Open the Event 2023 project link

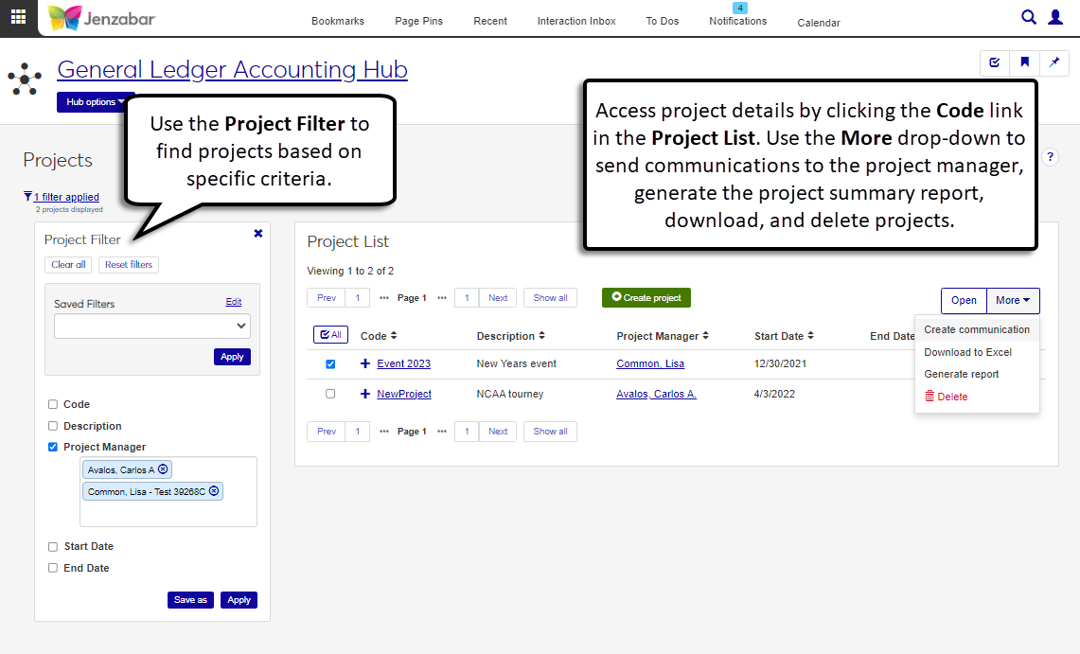[403, 363]
